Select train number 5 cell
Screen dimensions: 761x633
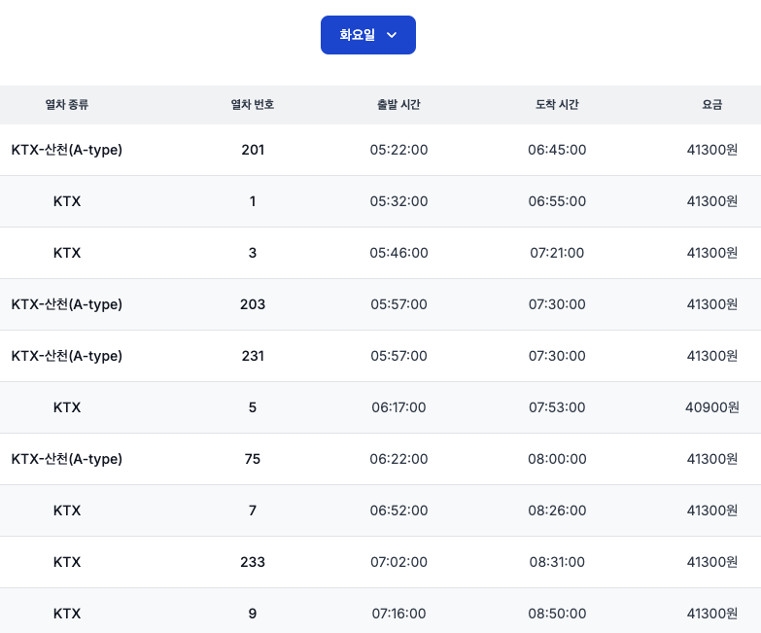[253, 407]
